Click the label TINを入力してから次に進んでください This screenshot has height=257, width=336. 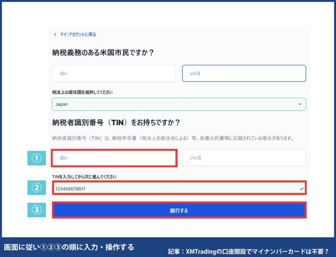coord(84,177)
